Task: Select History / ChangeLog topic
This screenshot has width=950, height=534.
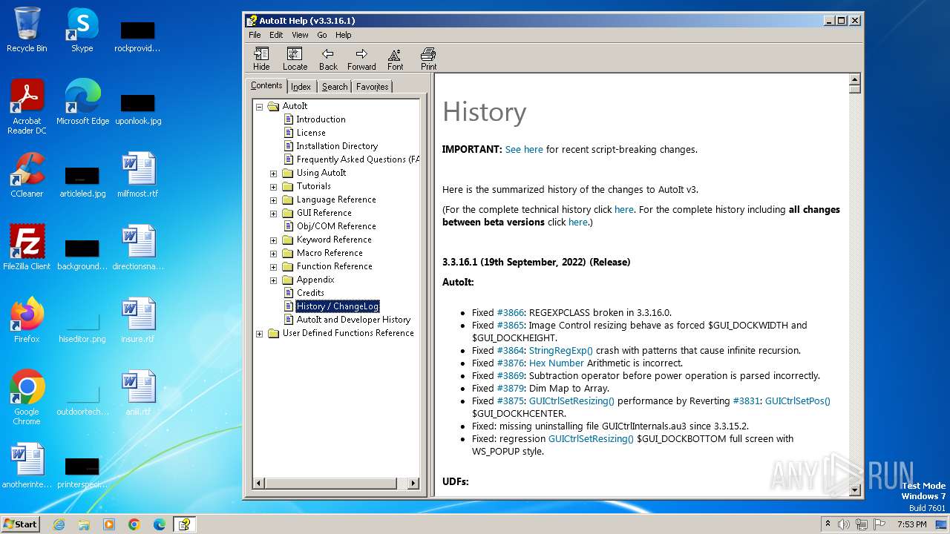Action: point(338,306)
